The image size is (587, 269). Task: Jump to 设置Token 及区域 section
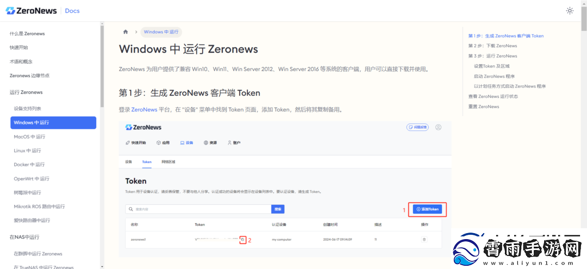click(x=491, y=66)
